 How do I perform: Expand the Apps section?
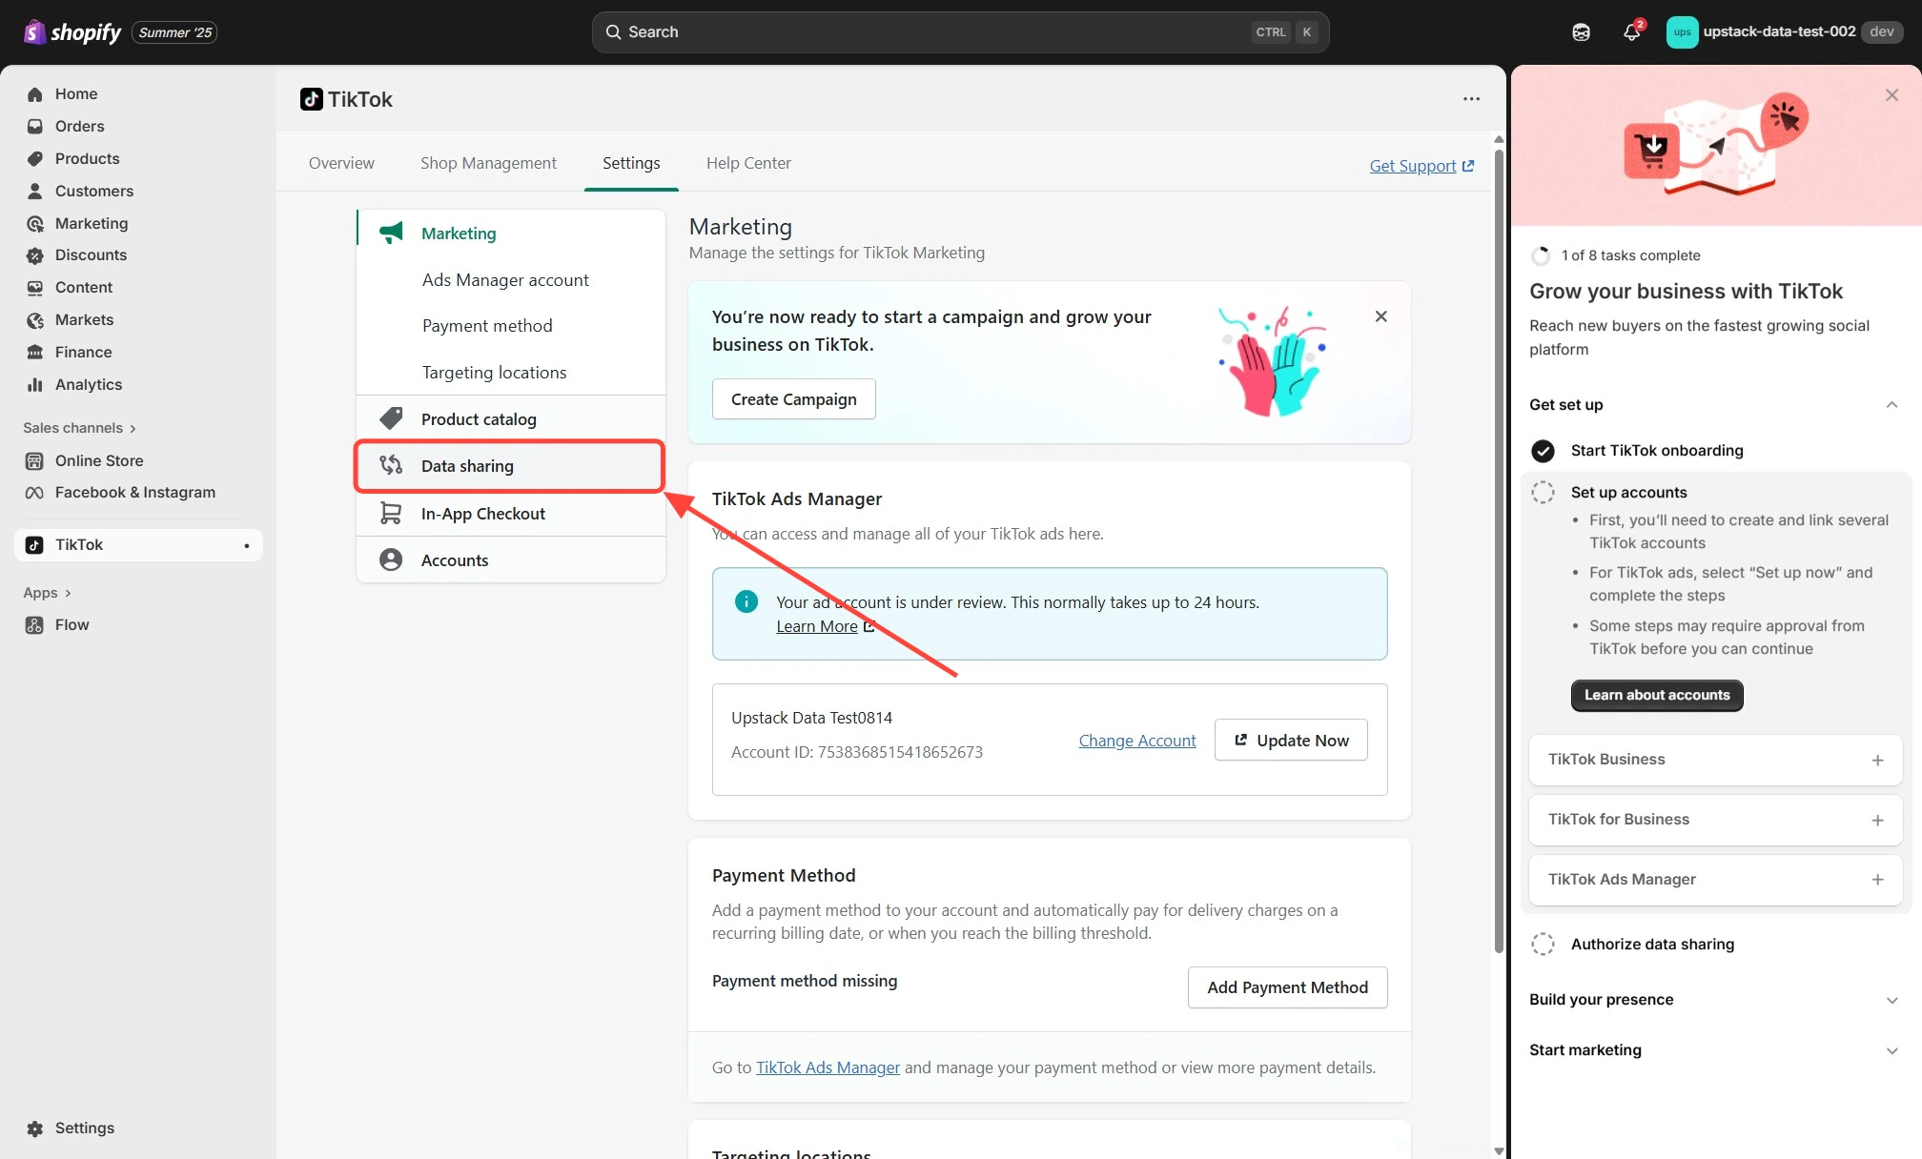48,593
